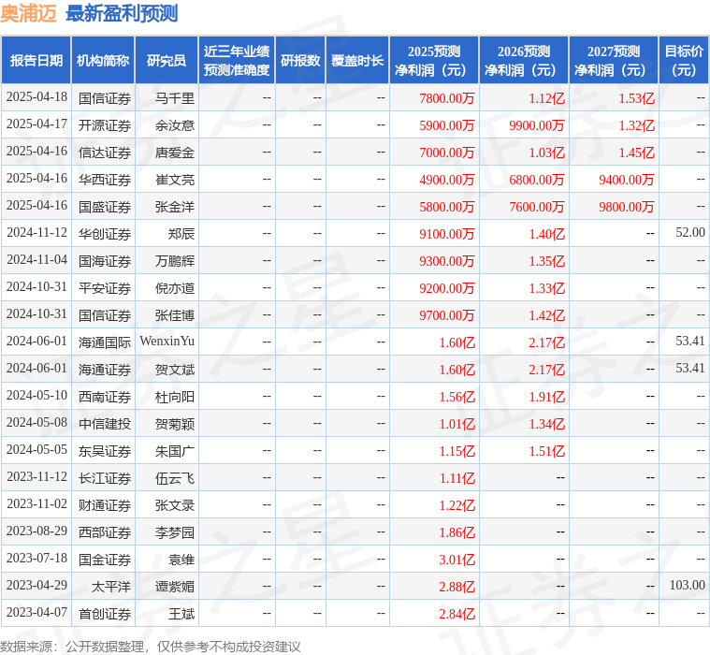
Task: Select the 中信建投 institution cell
Action: (x=105, y=424)
